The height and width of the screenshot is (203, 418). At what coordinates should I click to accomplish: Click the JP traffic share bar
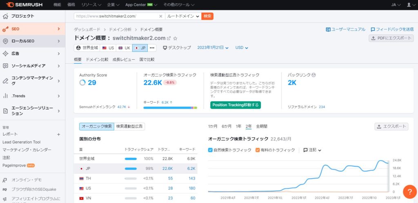click(x=131, y=169)
